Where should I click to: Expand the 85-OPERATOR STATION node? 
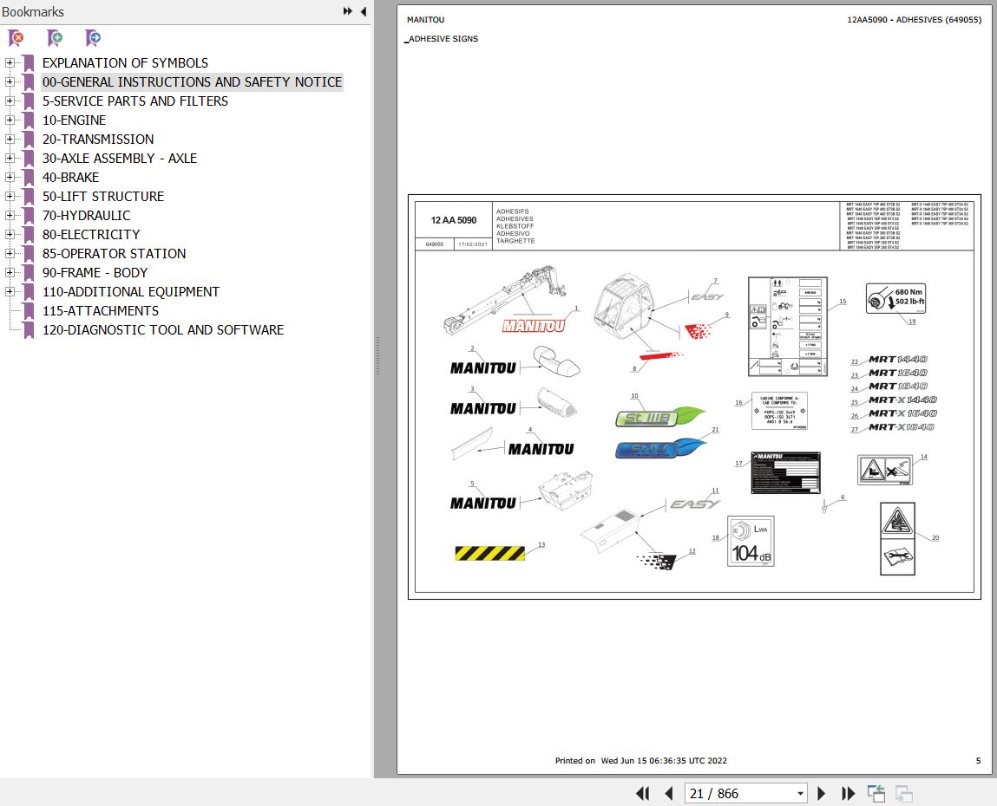[10, 253]
